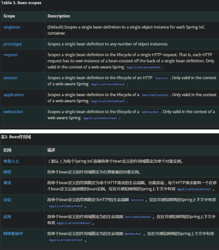Click WebSocket code in websocket row
Image resolution: width=219 pixels, height=250 pixels.
tap(150, 112)
